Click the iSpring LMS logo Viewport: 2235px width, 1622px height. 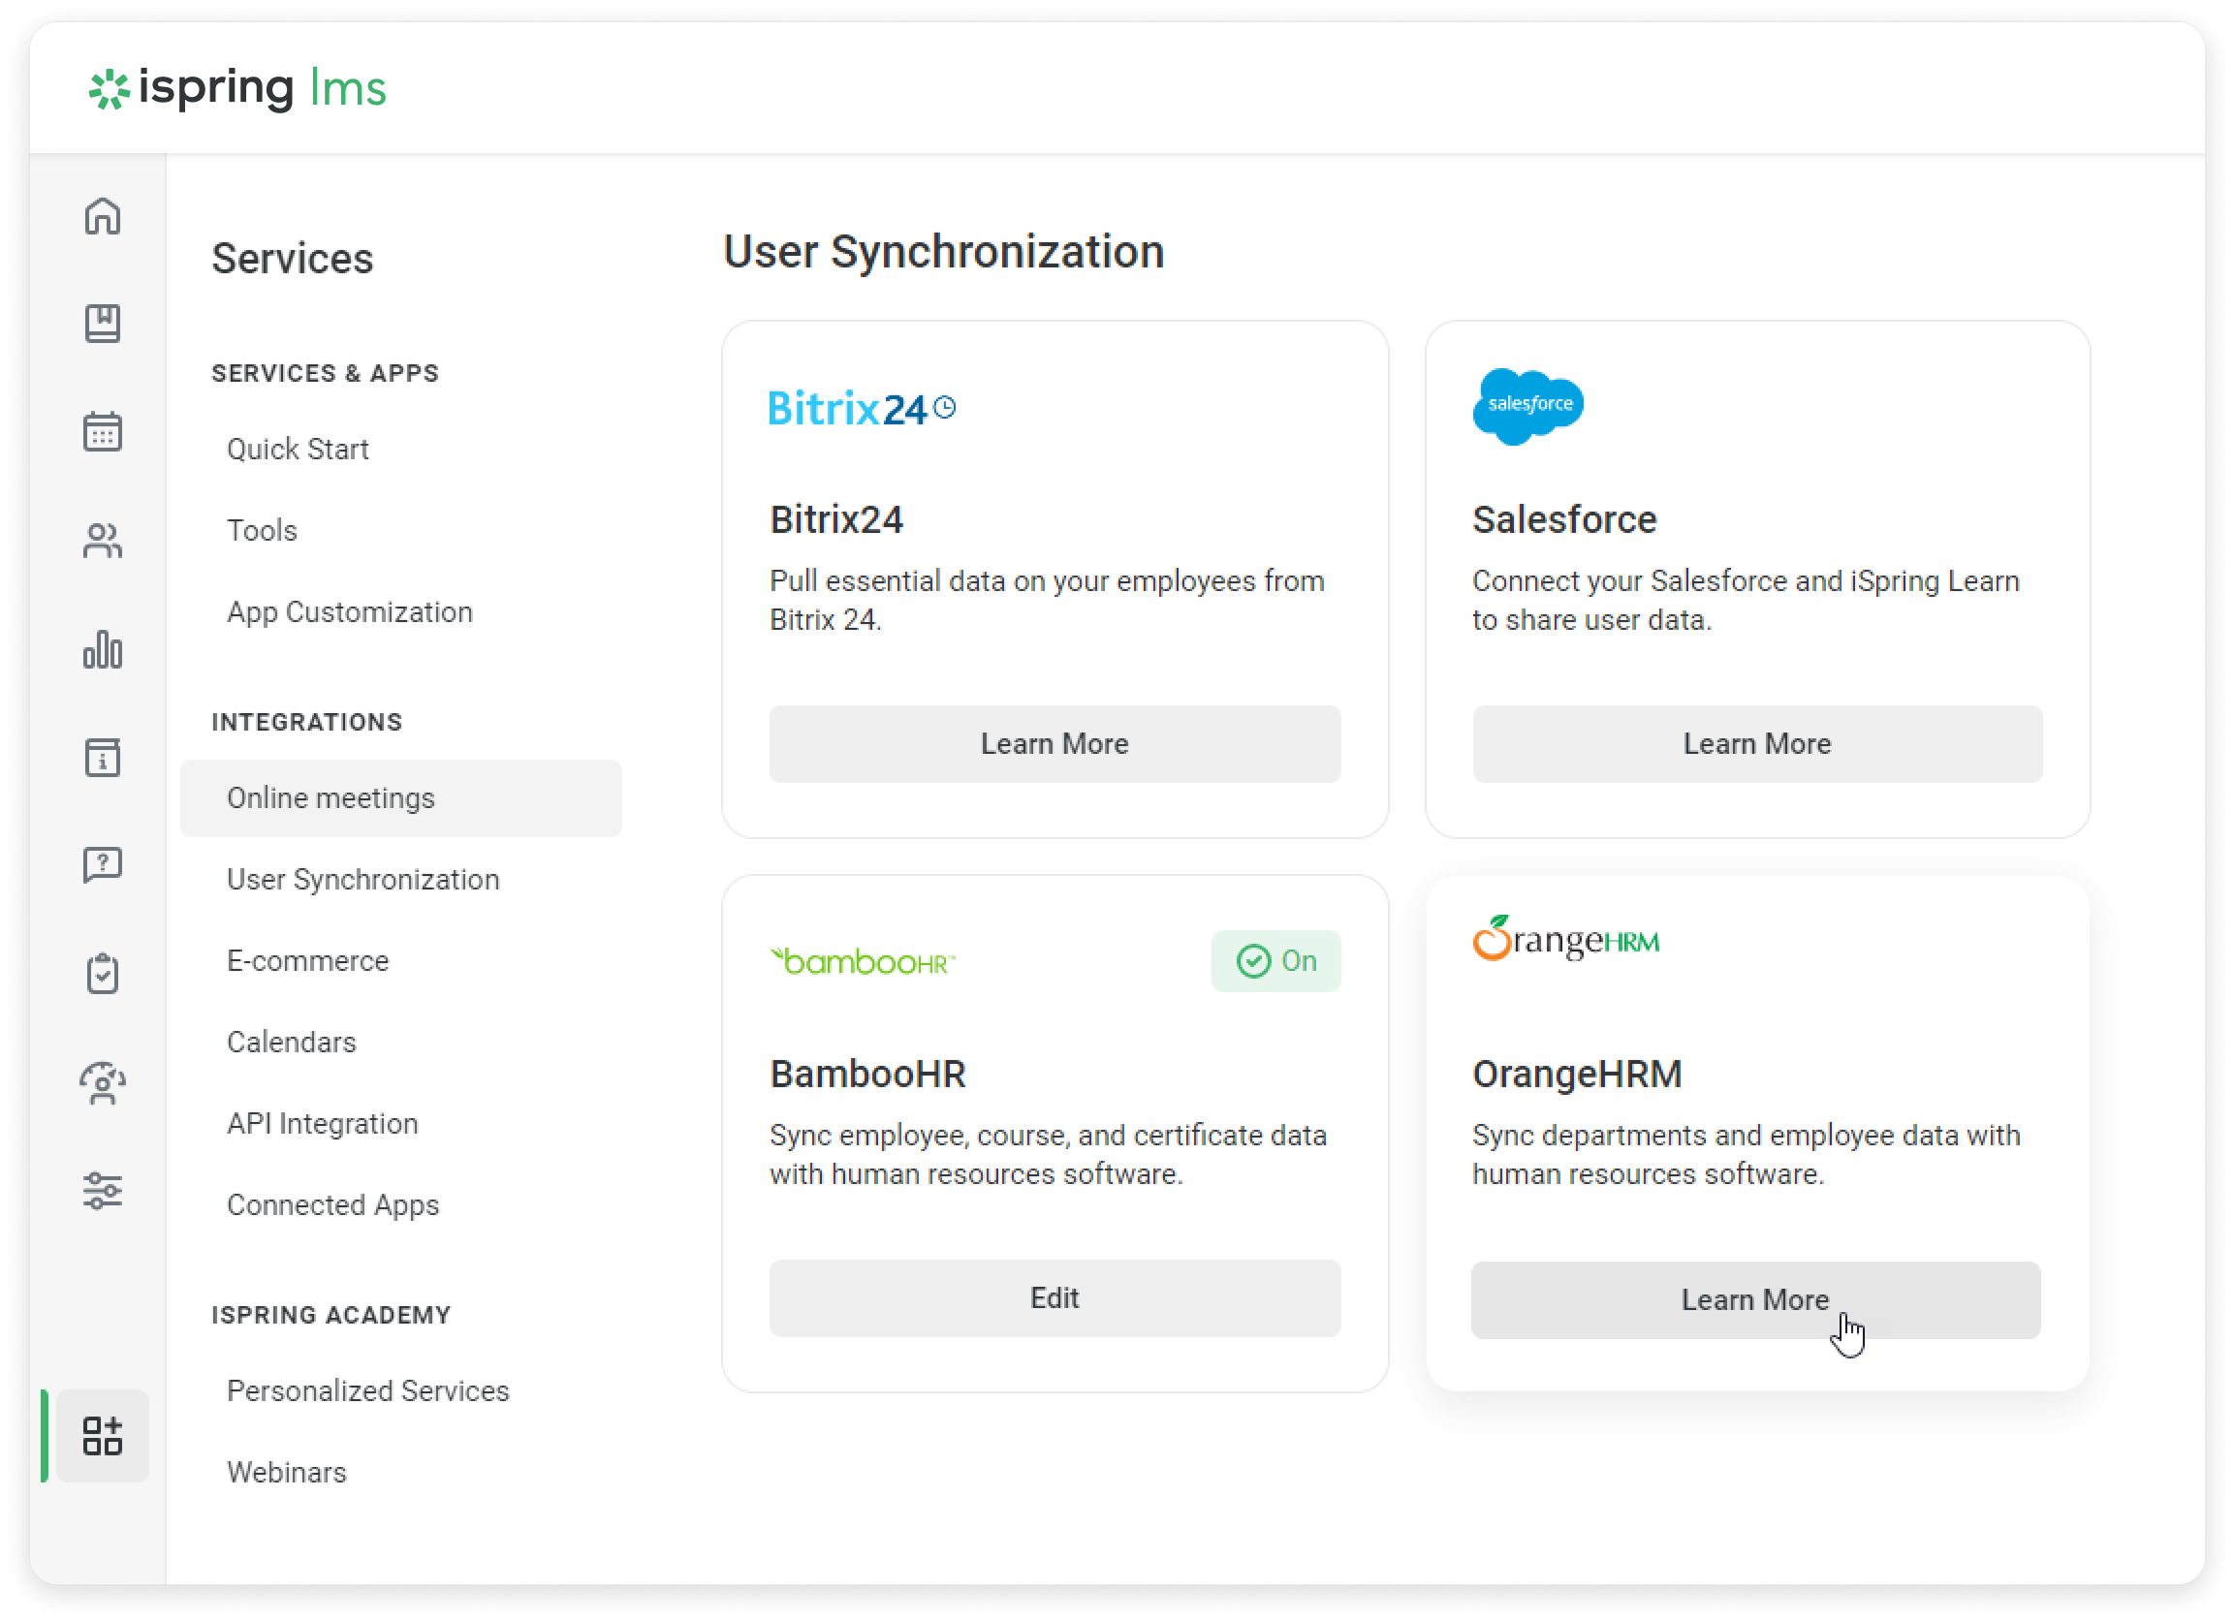237,89
